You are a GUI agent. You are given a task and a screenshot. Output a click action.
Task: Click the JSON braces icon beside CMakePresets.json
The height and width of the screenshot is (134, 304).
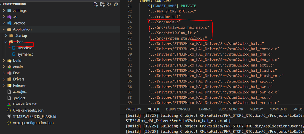[9, 110]
